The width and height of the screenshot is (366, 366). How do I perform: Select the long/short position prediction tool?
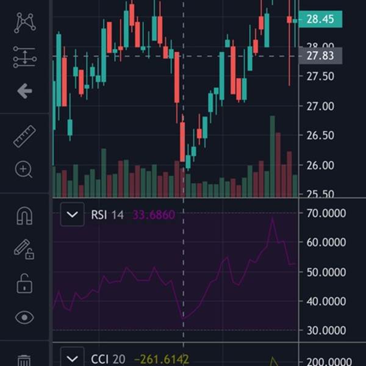pos(25,57)
